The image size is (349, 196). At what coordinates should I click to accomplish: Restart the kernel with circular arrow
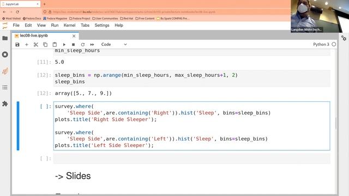(x=82, y=45)
